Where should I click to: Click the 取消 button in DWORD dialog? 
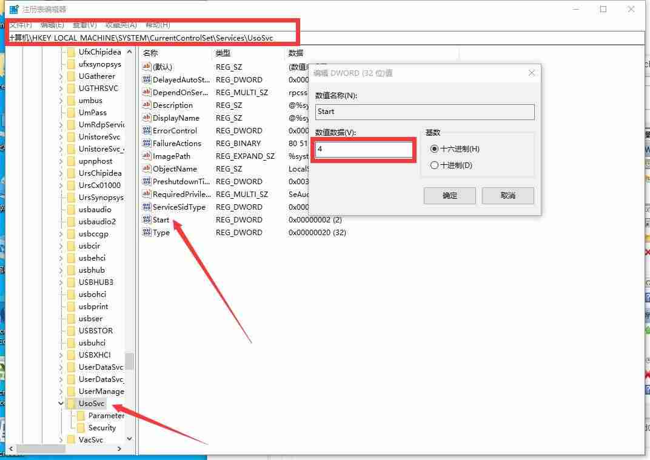[x=508, y=195]
